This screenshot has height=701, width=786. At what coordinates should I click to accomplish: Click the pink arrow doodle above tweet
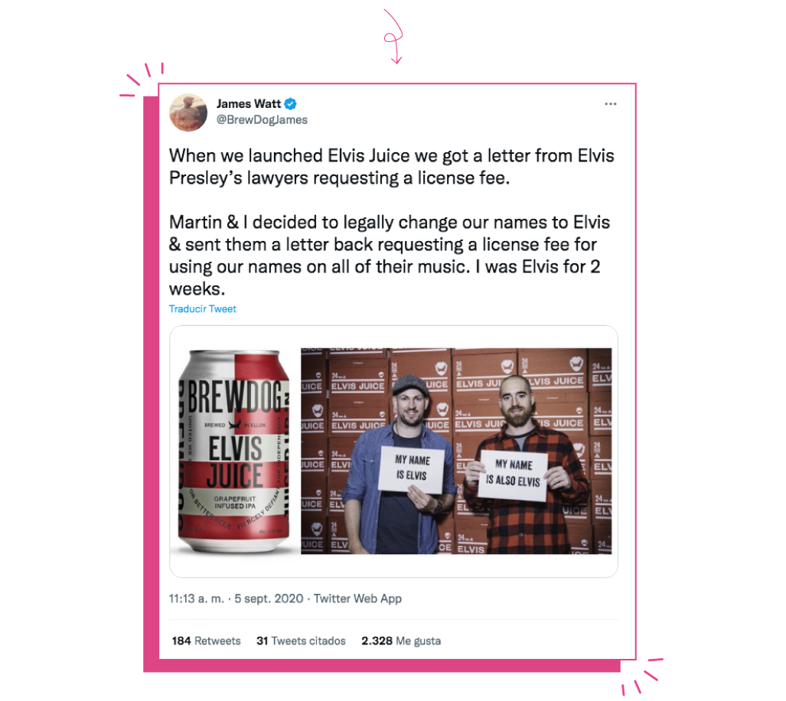pyautogui.click(x=394, y=36)
